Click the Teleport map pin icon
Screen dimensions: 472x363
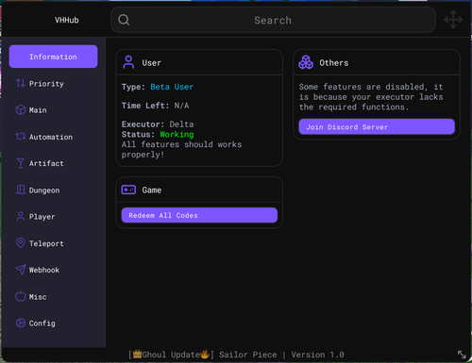pyautogui.click(x=21, y=243)
